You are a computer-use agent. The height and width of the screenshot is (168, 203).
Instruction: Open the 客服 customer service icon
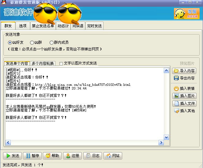pos(186,13)
